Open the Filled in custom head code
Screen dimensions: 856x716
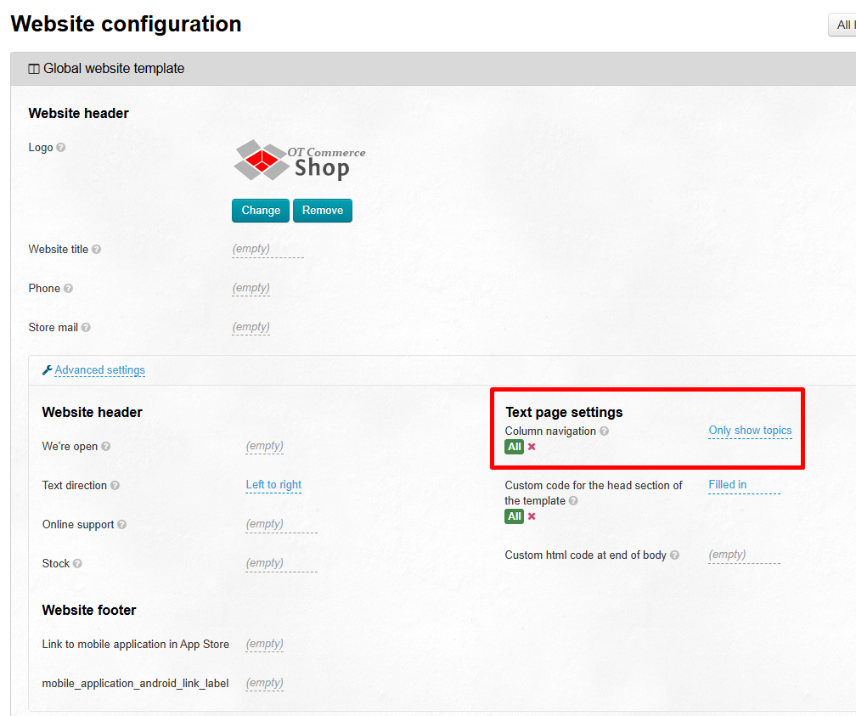pyautogui.click(x=728, y=485)
